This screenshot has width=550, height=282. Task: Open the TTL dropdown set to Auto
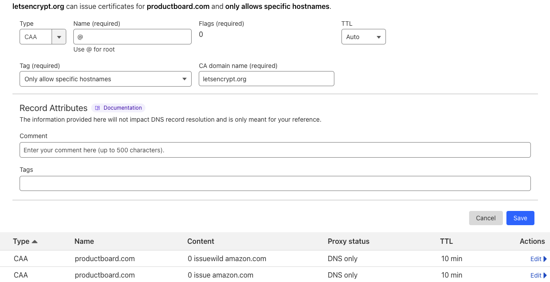tap(364, 37)
